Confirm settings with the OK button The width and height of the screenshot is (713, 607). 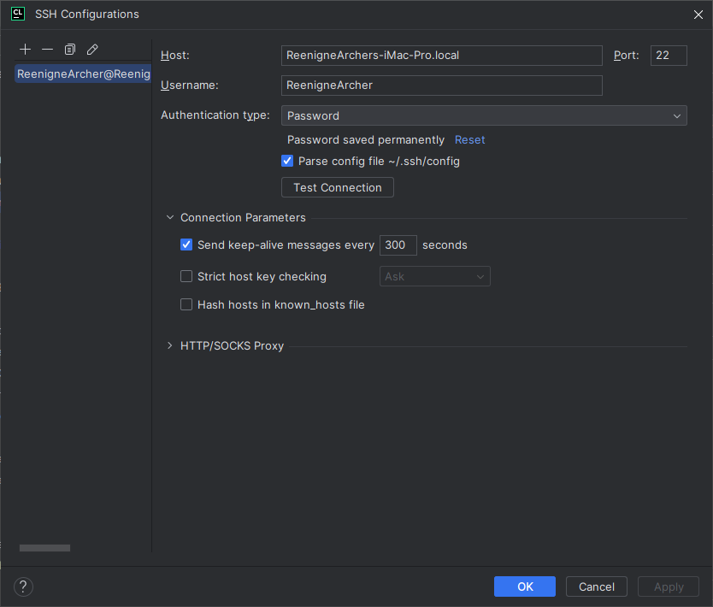point(524,586)
